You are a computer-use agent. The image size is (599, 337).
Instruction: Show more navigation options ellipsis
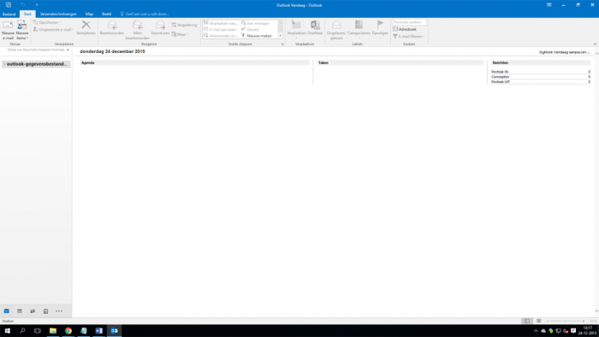coord(59,311)
